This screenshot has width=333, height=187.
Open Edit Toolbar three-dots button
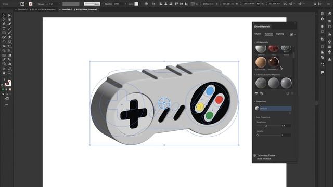(x=7, y=104)
